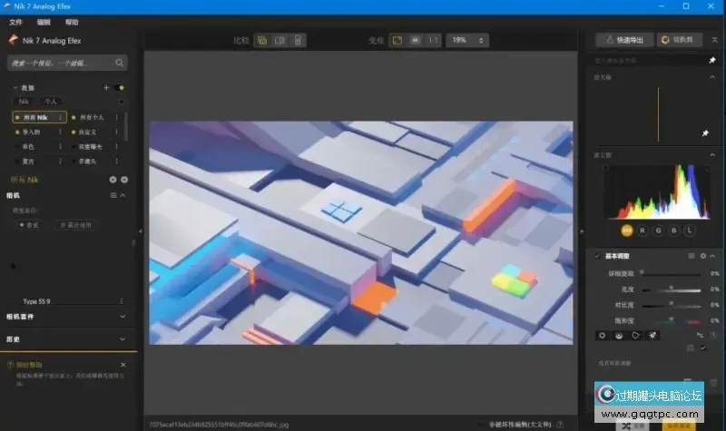This screenshot has height=431, width=726.
Task: Open options menu for 所有 Nik
Action: pos(60,118)
